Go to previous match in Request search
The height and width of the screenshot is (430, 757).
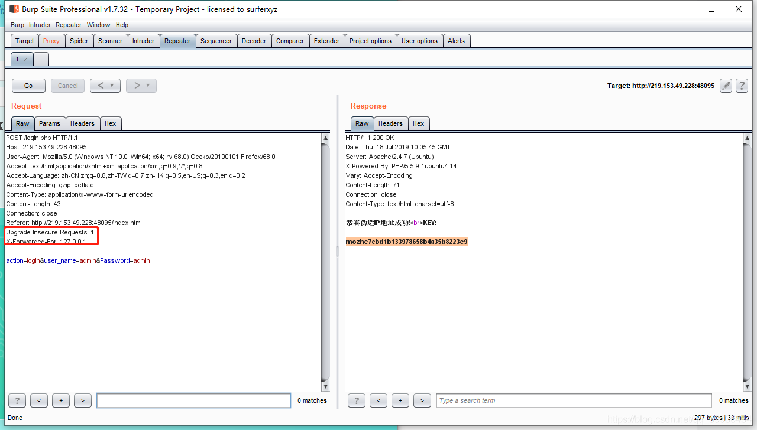click(x=39, y=400)
